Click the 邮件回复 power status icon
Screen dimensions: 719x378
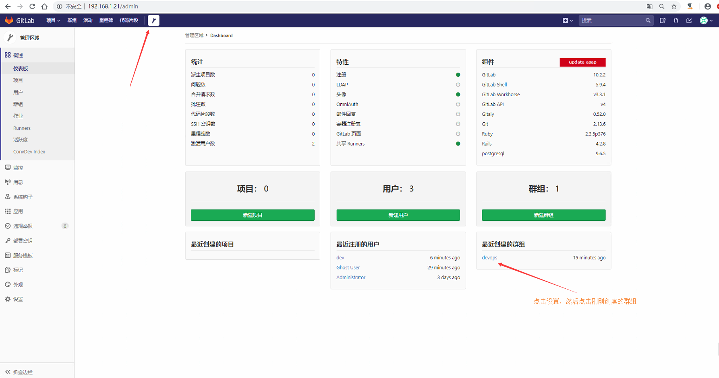(458, 114)
